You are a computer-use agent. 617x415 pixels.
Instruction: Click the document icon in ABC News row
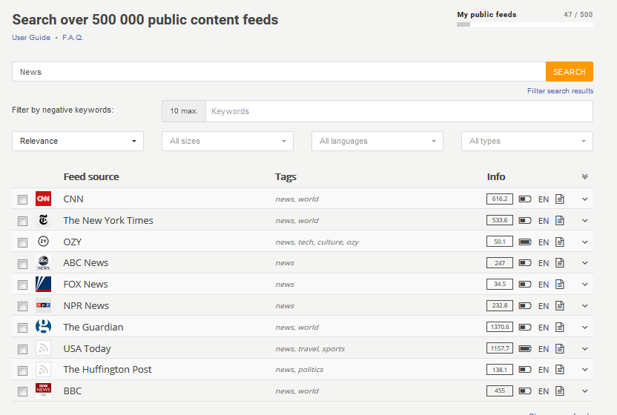(x=560, y=263)
